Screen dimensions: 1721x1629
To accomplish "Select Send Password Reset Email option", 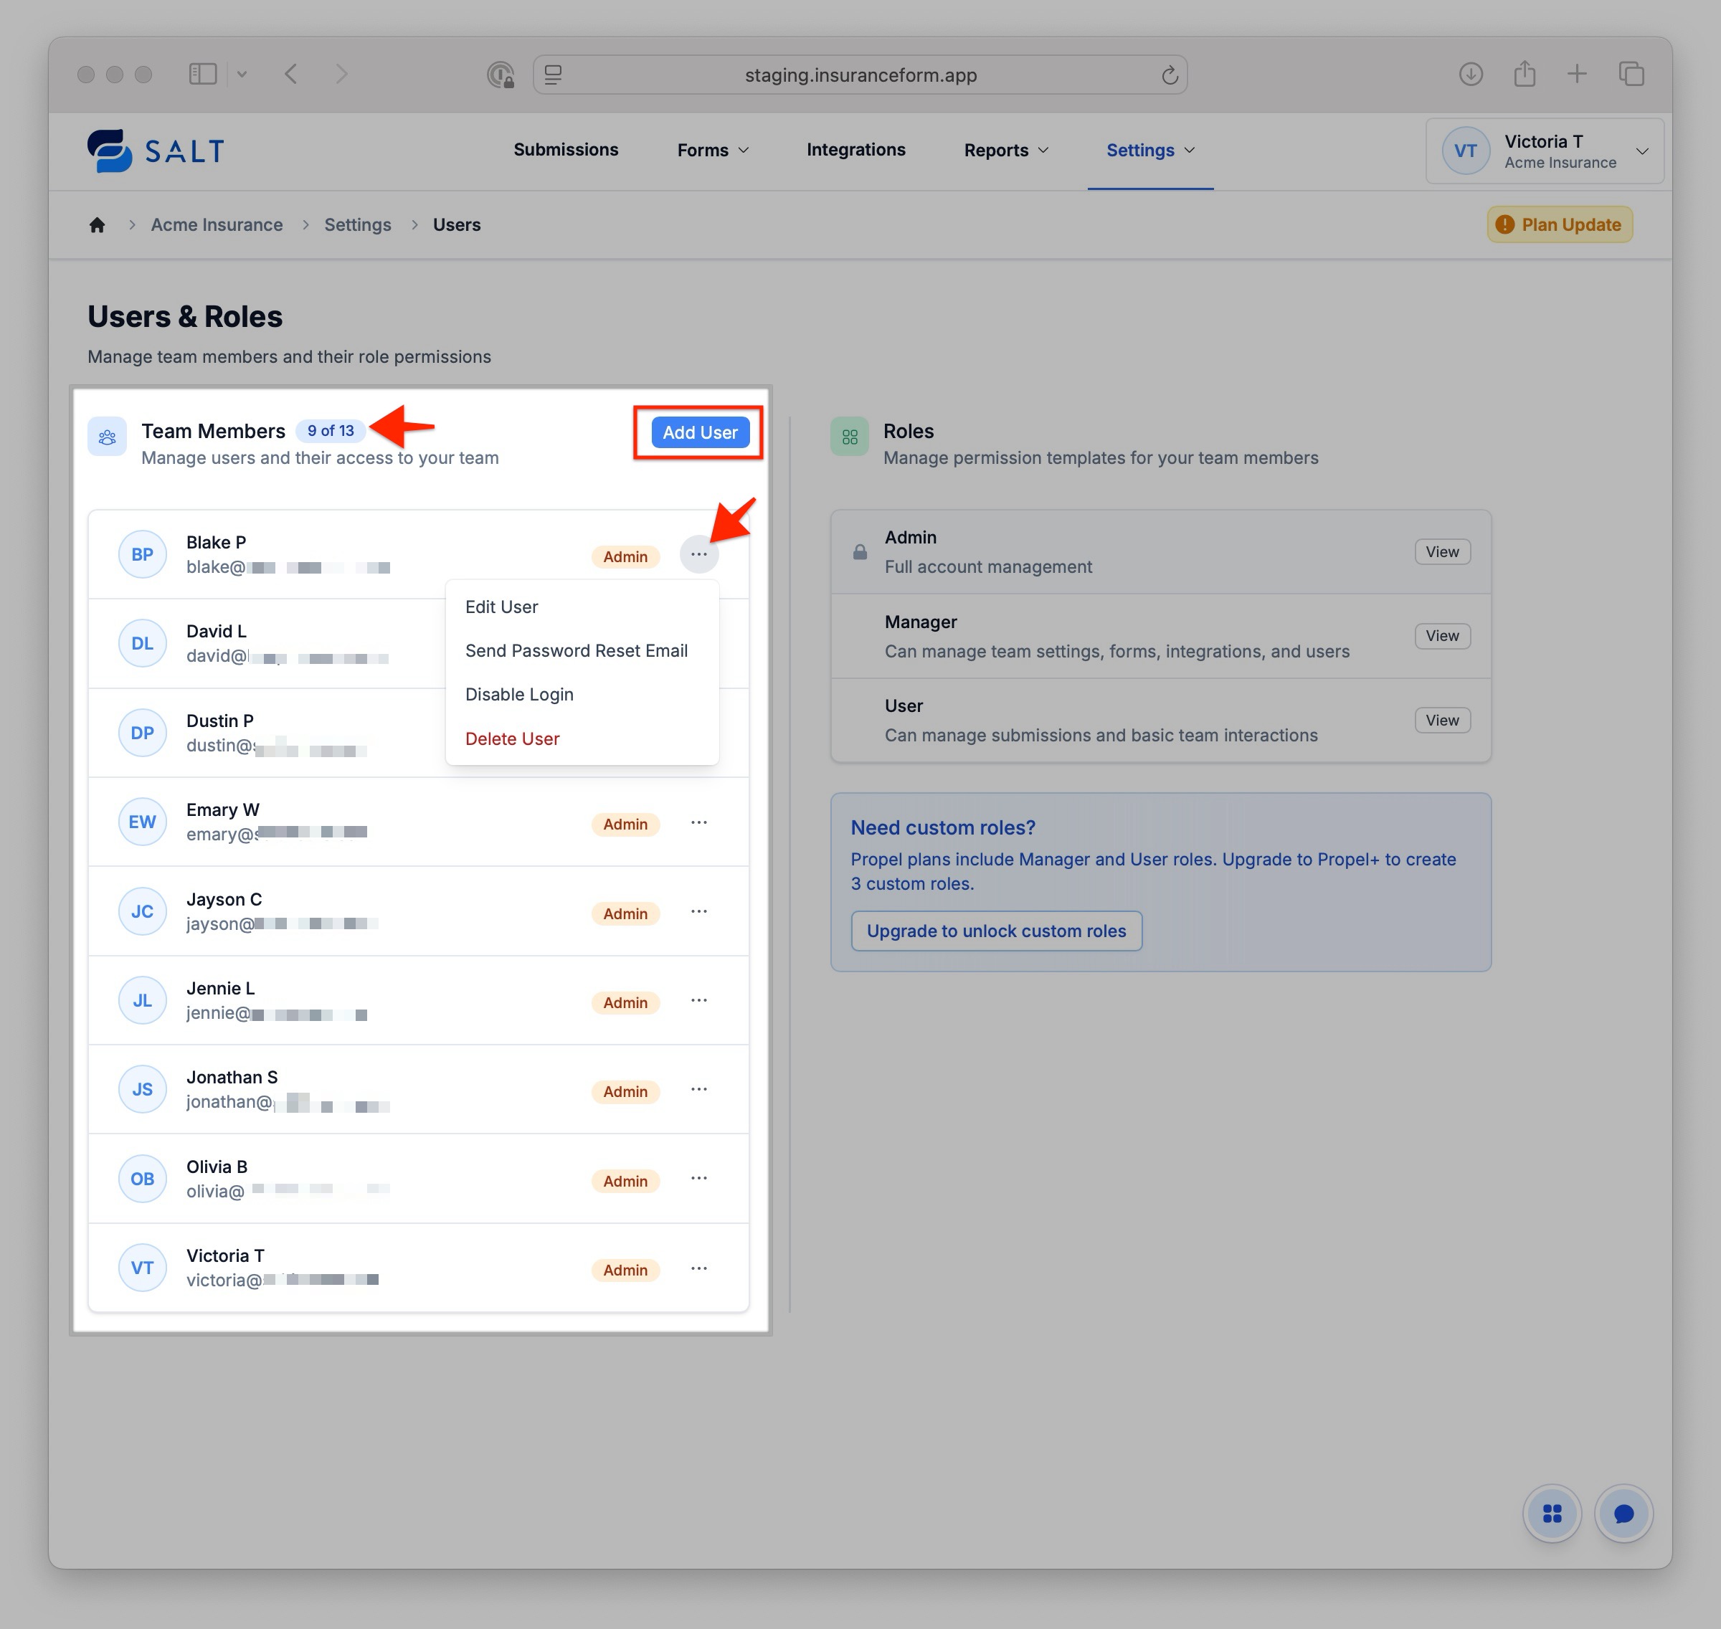I will (x=576, y=650).
